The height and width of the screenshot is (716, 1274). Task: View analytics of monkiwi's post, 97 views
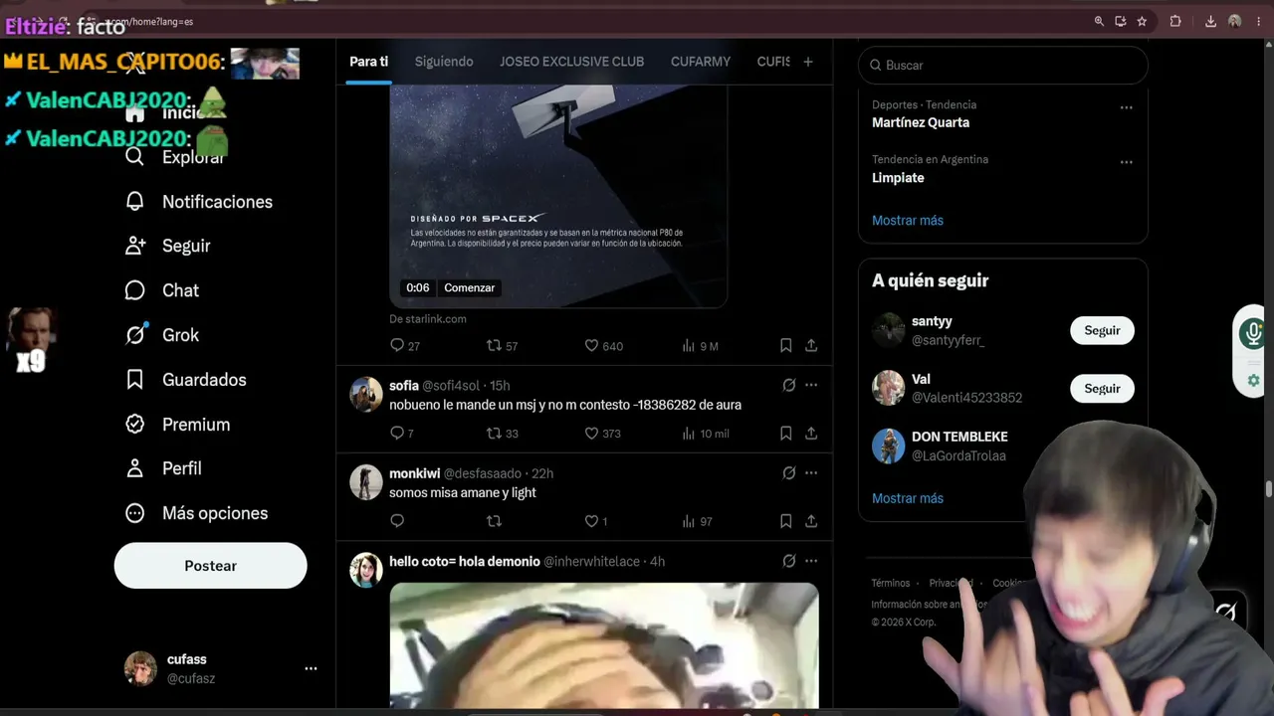[697, 521]
